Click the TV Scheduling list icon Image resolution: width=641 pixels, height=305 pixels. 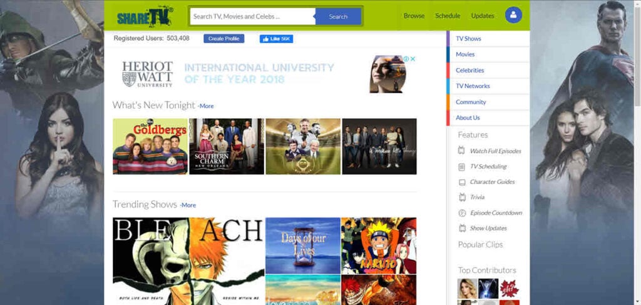(x=461, y=167)
